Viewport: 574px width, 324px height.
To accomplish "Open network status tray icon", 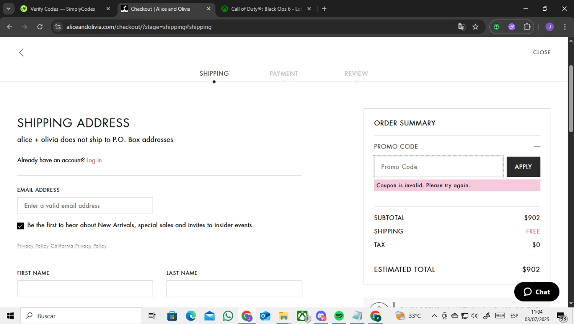I will click(465, 316).
